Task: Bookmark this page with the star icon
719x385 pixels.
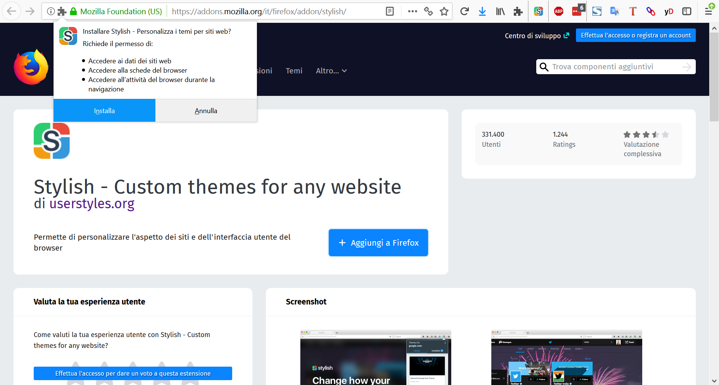Action: pyautogui.click(x=444, y=11)
